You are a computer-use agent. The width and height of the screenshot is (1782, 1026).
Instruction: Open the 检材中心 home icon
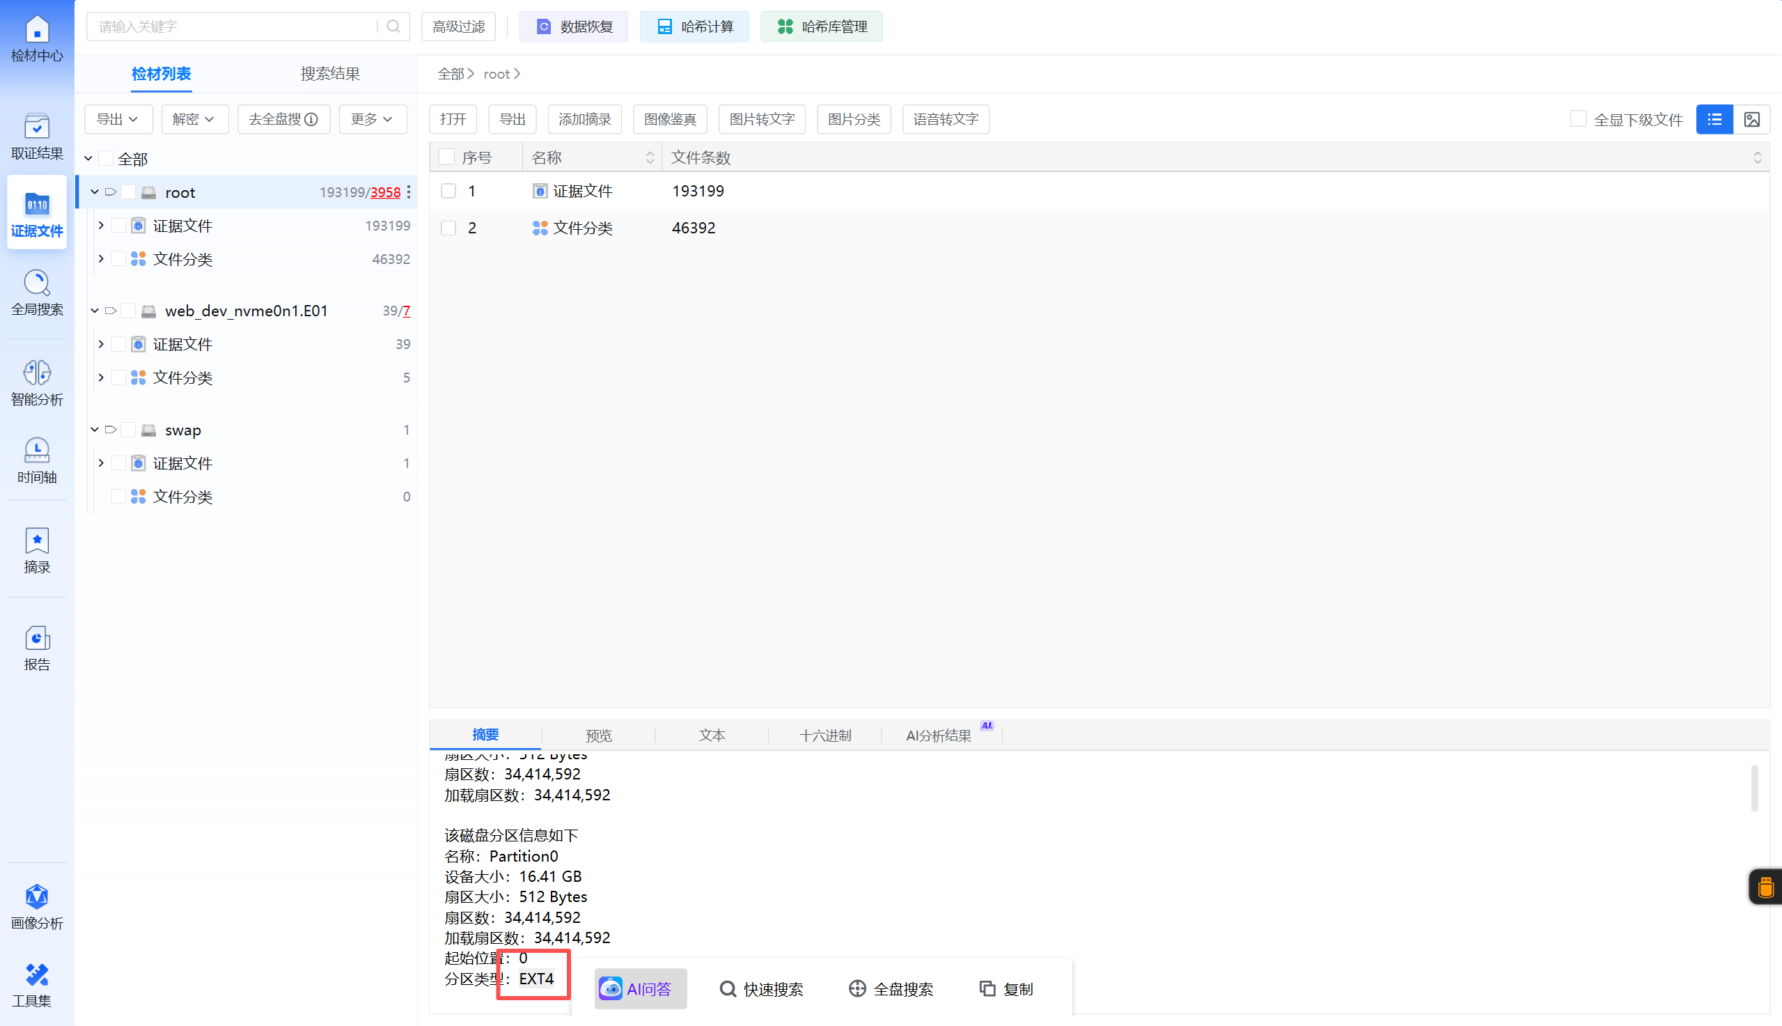coord(37,38)
